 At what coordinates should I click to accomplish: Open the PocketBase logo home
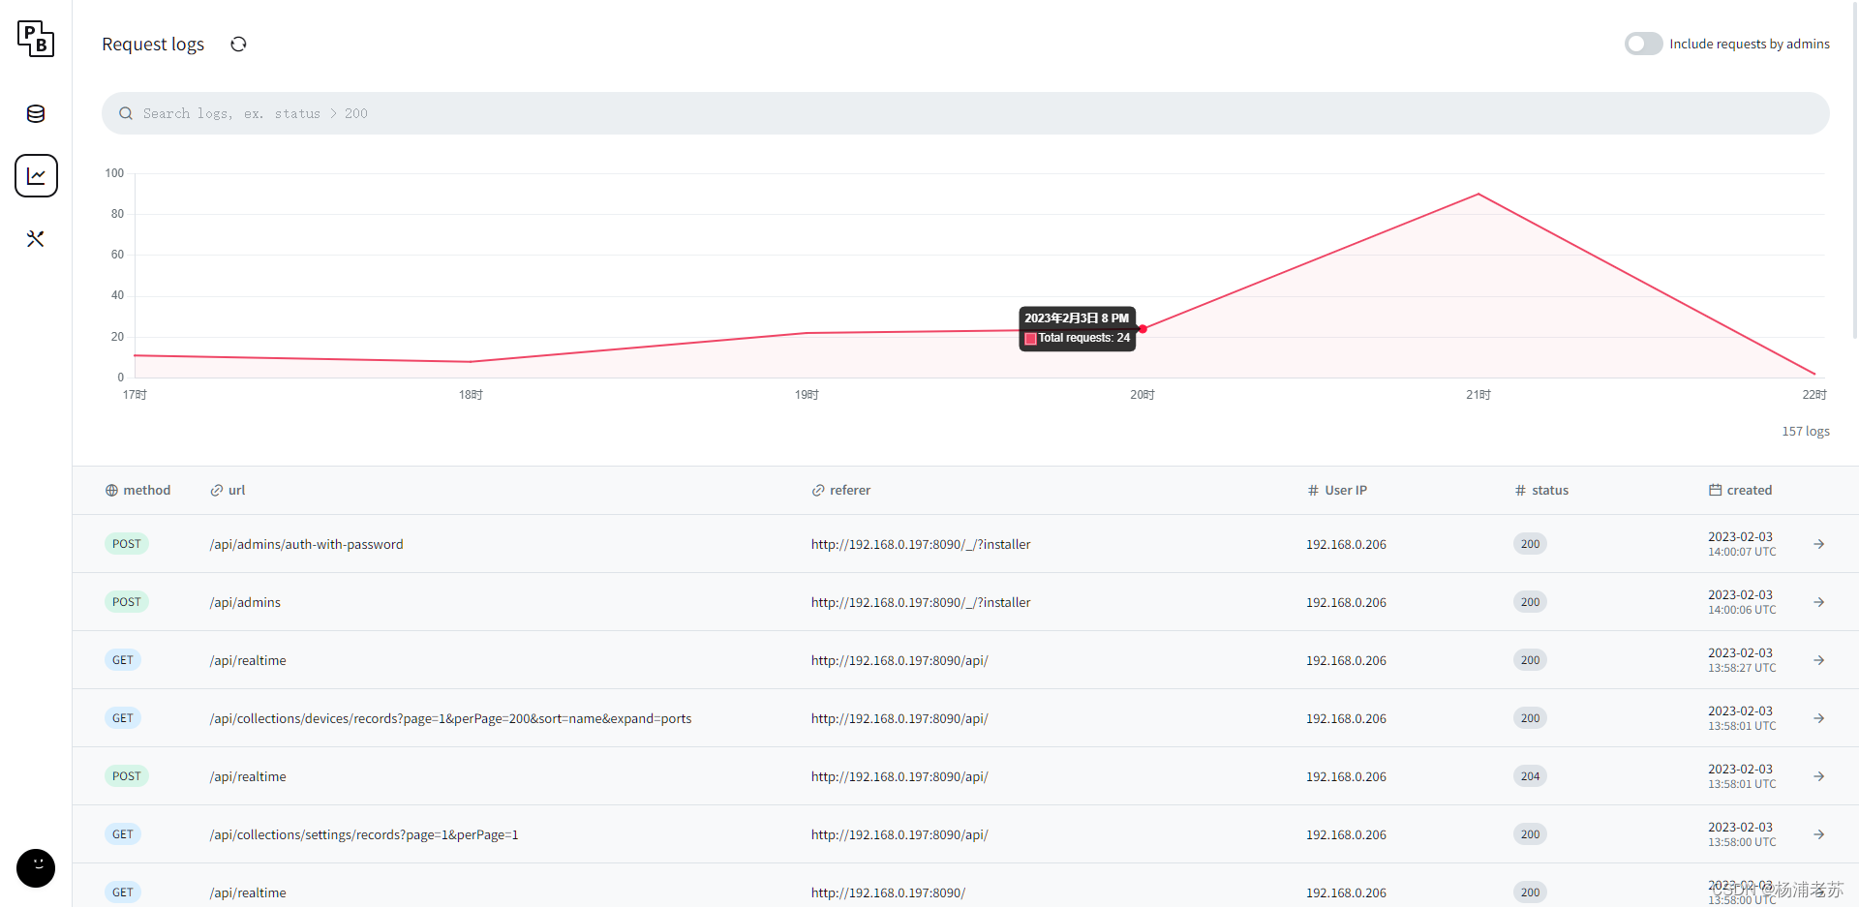point(36,39)
